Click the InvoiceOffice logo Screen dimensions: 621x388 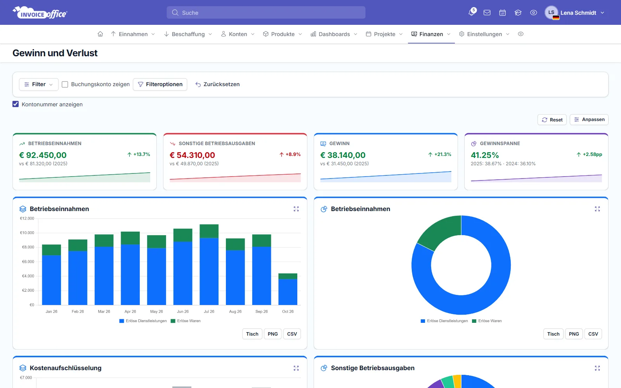(40, 13)
